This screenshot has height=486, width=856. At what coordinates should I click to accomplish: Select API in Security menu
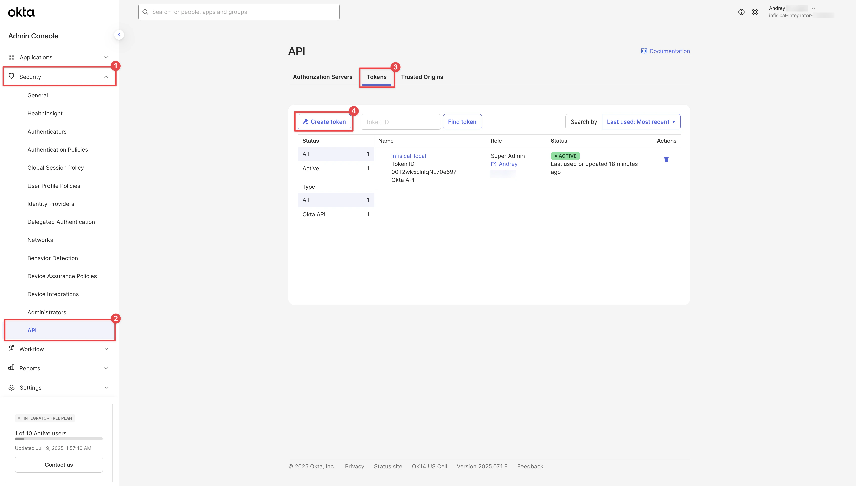[60, 330]
